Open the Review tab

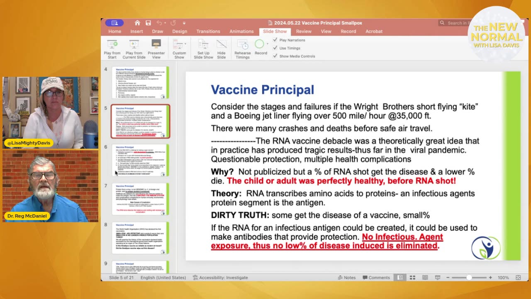(x=304, y=31)
